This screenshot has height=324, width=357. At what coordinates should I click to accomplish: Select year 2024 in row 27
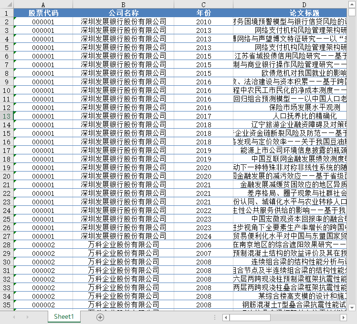coord(203,236)
